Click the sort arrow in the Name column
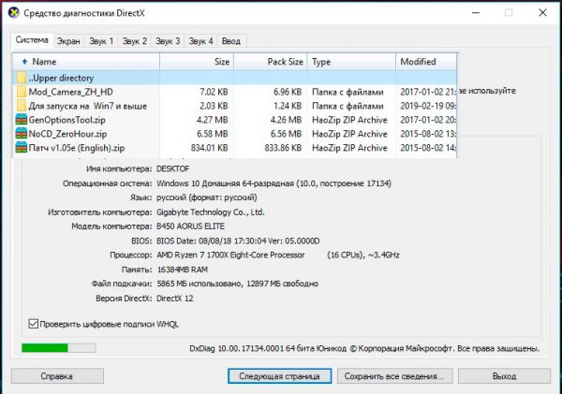The height and width of the screenshot is (394, 562). (24, 62)
